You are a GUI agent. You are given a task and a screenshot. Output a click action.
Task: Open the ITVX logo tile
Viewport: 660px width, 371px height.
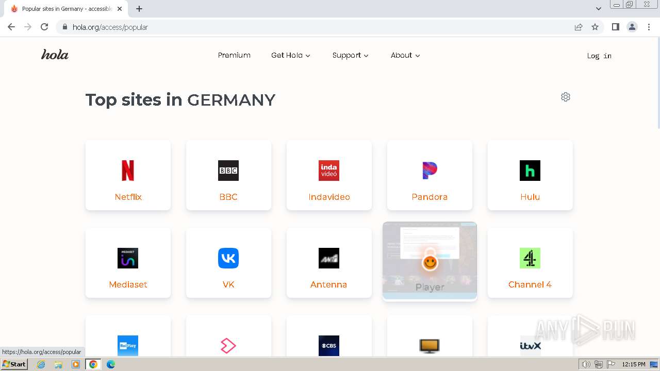530,346
